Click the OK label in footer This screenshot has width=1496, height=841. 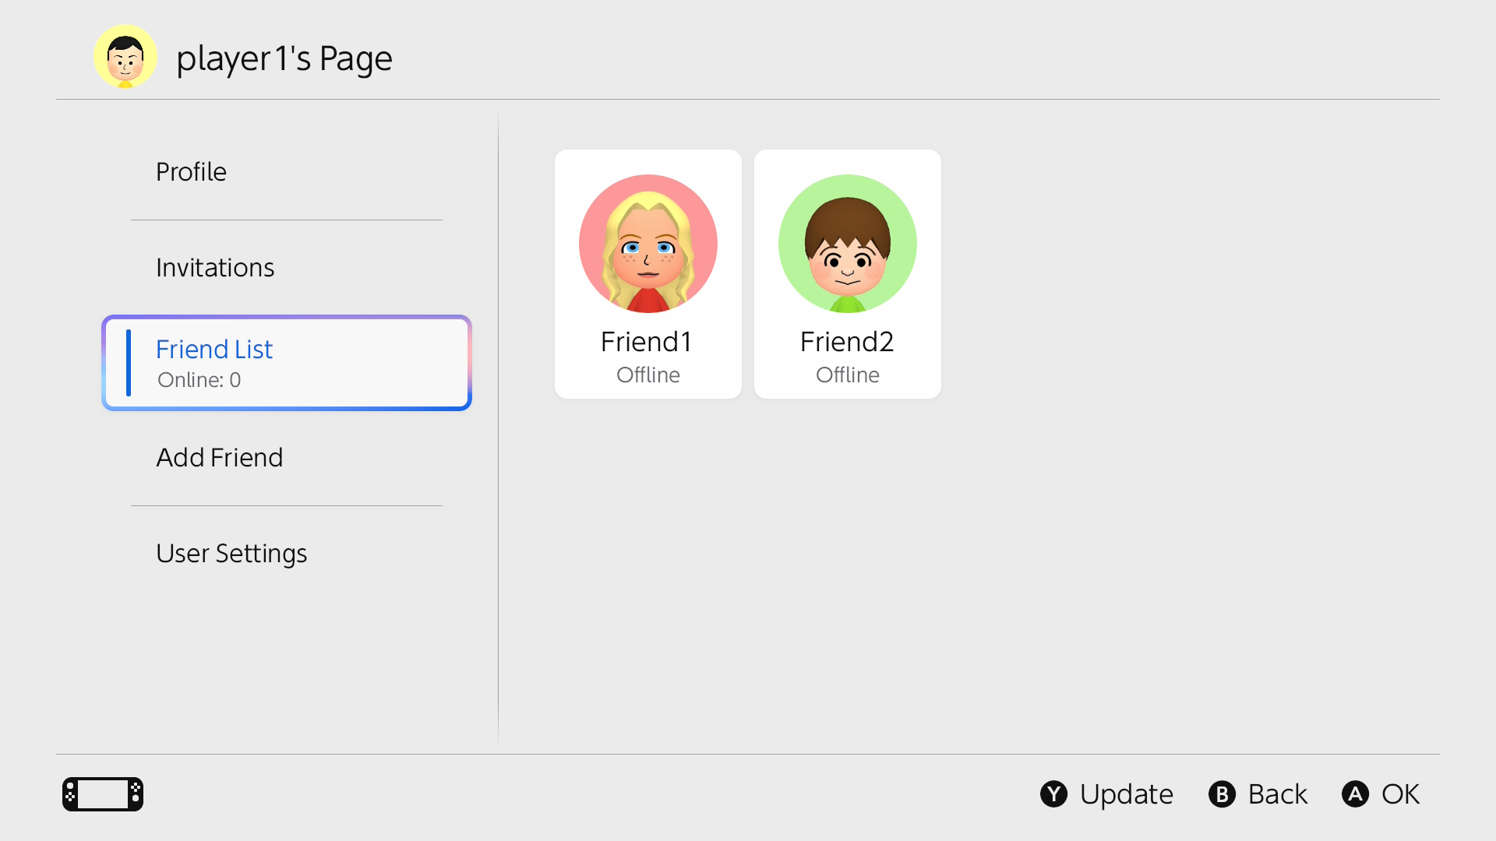pyautogui.click(x=1401, y=794)
